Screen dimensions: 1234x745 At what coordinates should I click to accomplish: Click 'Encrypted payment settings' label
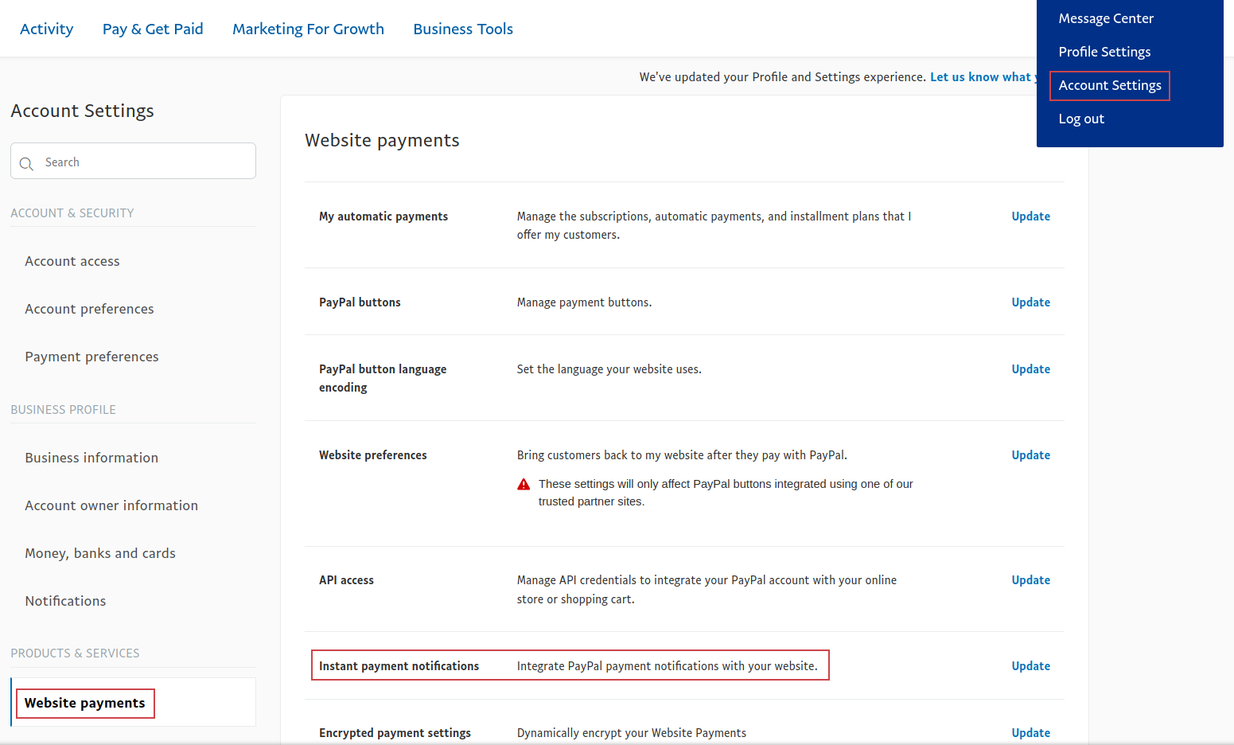click(x=395, y=733)
